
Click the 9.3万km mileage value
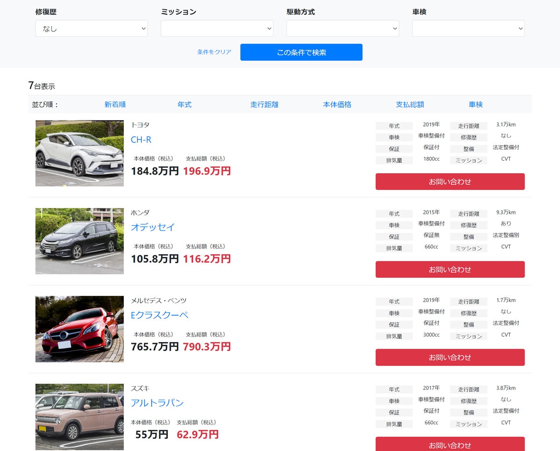[x=506, y=212]
